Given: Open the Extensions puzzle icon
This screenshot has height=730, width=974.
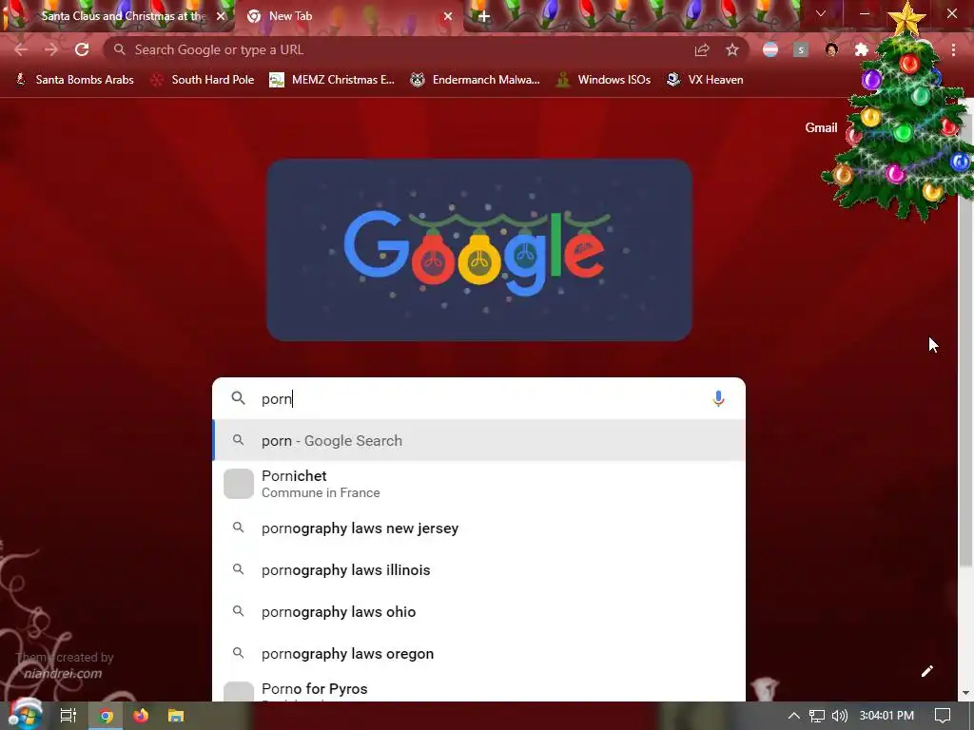Looking at the screenshot, I should [862, 49].
